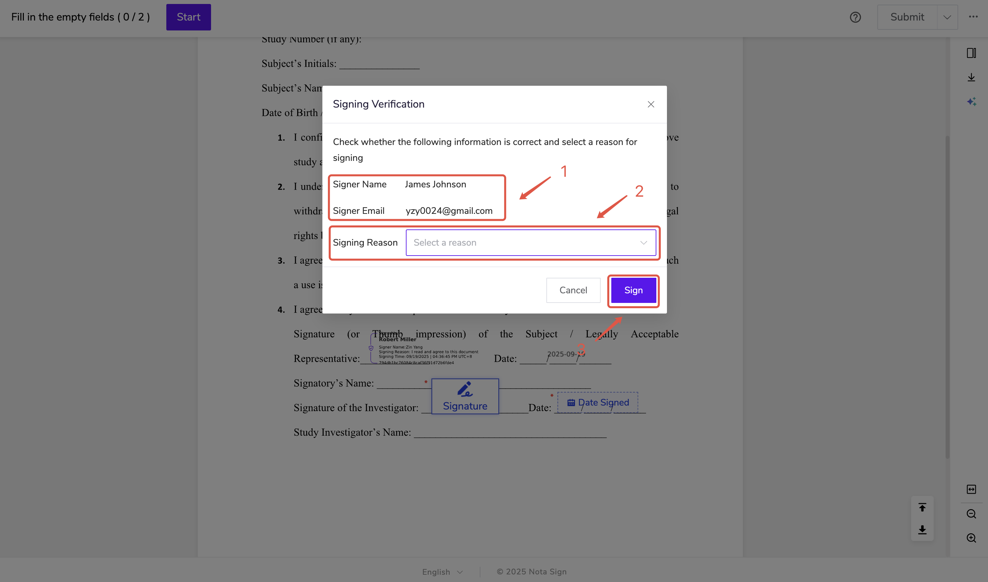Open the more options ellipsis menu
This screenshot has height=582, width=988.
tap(973, 17)
